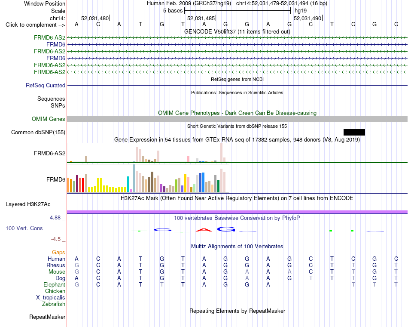The height and width of the screenshot is (327, 408).
Task: Open the OMIM Gene Phenotypes track title
Action: click(x=237, y=113)
